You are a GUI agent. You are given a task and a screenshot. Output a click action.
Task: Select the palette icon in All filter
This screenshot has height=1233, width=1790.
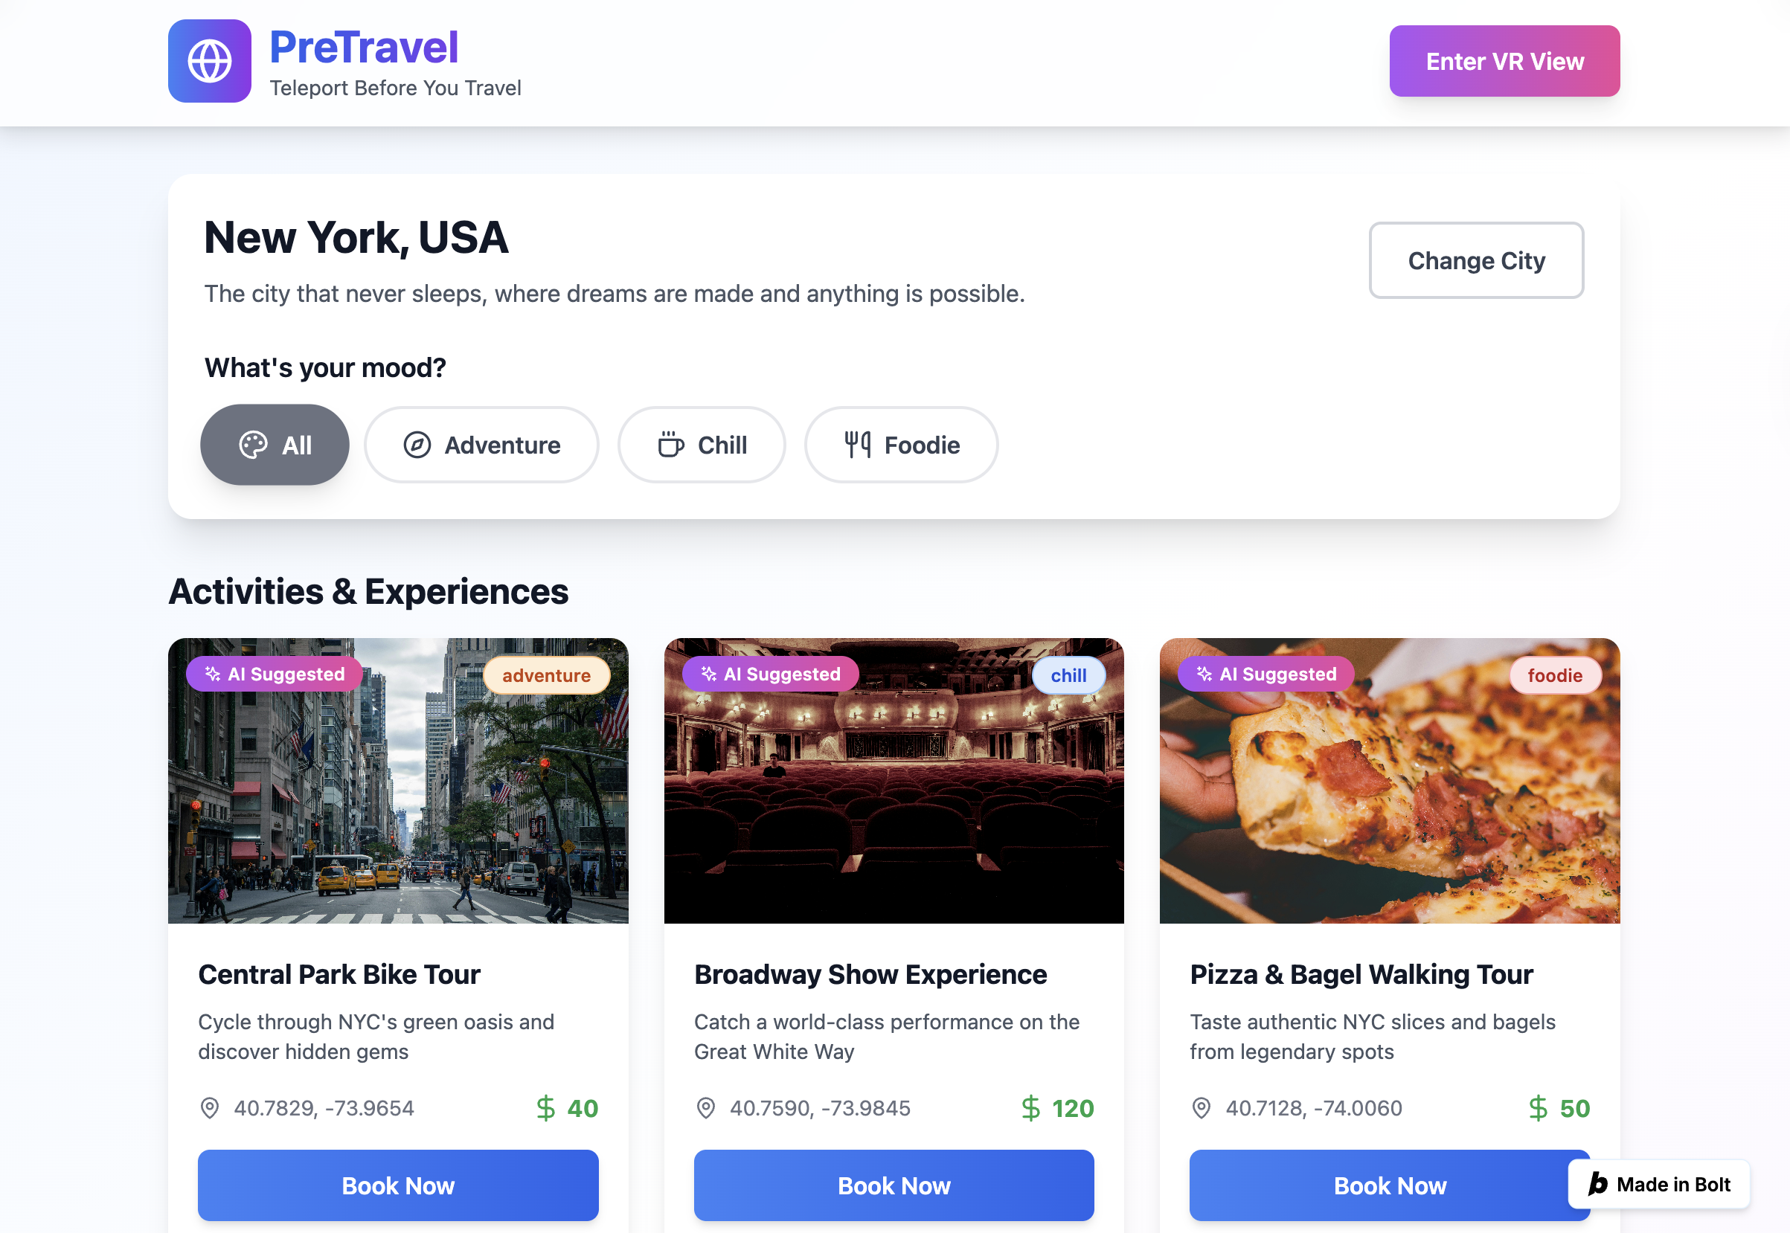coord(254,445)
